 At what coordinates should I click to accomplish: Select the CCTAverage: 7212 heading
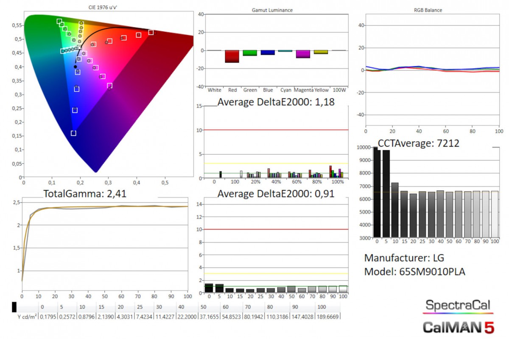(418, 144)
